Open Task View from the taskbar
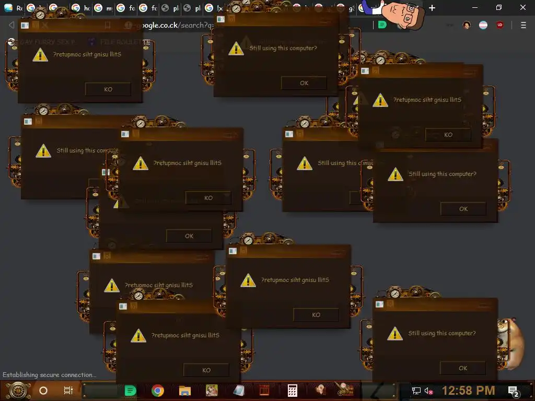The height and width of the screenshot is (401, 535). coord(68,391)
